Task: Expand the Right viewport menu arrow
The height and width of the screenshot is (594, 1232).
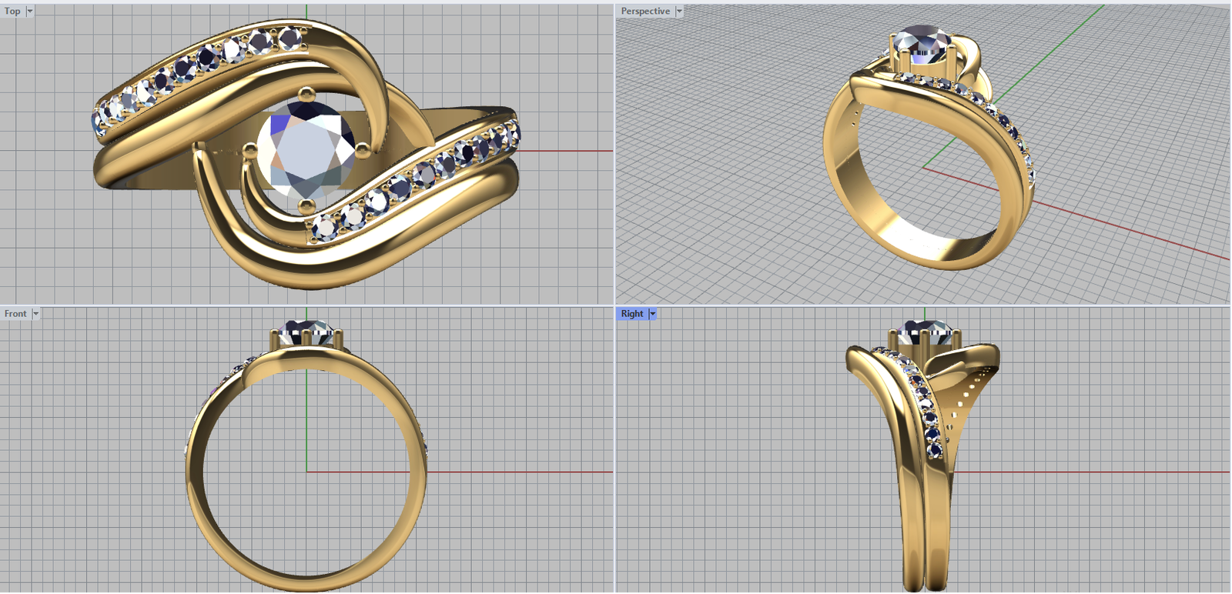Action: tap(652, 313)
